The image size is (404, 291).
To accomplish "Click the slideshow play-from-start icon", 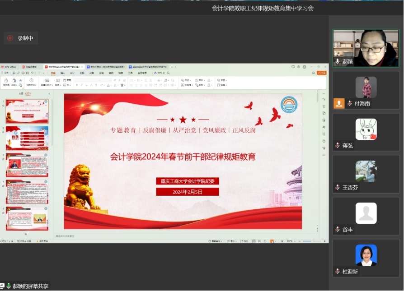I will [31, 81].
